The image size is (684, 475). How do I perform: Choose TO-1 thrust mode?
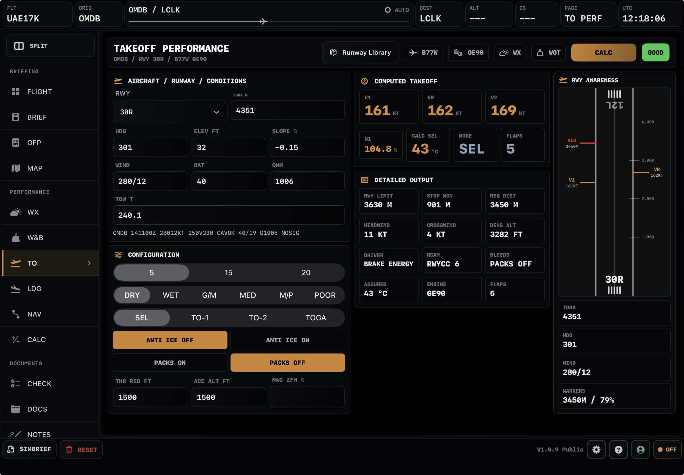click(200, 318)
